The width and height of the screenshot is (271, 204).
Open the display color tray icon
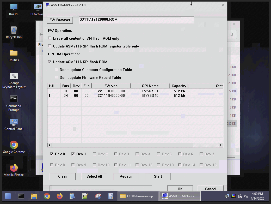click(233, 196)
